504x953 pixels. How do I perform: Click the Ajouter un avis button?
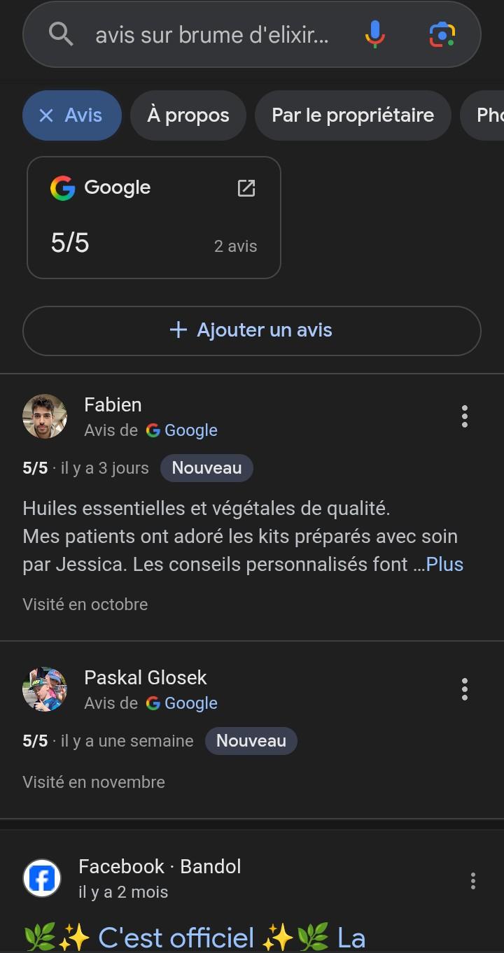tap(252, 330)
